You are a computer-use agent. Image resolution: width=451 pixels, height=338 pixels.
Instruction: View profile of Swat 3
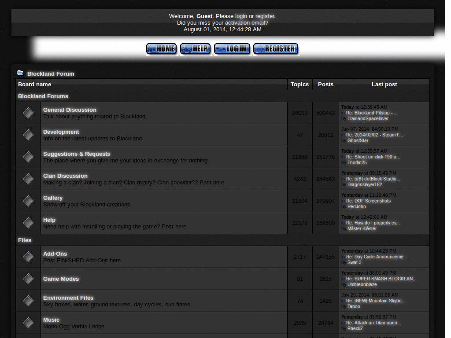355,262
